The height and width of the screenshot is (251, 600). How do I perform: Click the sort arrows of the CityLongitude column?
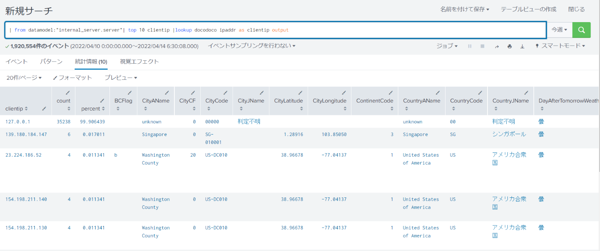tap(345, 109)
